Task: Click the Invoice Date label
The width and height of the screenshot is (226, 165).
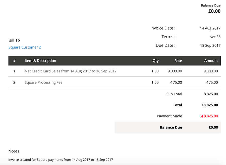Action: pyautogui.click(x=163, y=28)
